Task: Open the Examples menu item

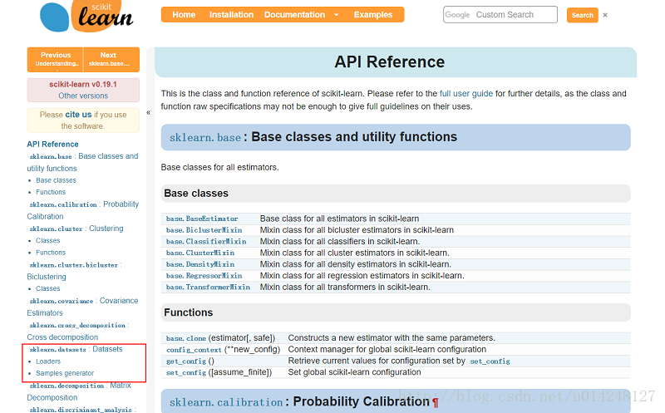Action: pos(373,15)
